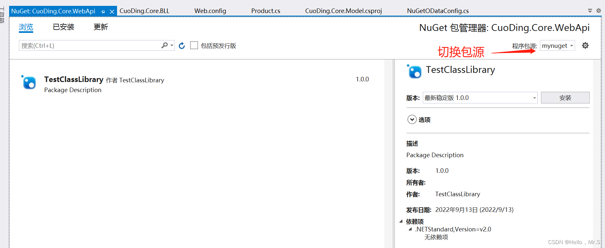The image size is (605, 248).
Task: Switch to CuoDing.Core.Model.csproj tab
Action: pyautogui.click(x=343, y=11)
